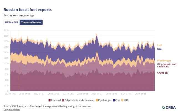This screenshot has height=111, width=178.
Task: Click the 2023-07-01 axis date label
Action: point(97,94)
